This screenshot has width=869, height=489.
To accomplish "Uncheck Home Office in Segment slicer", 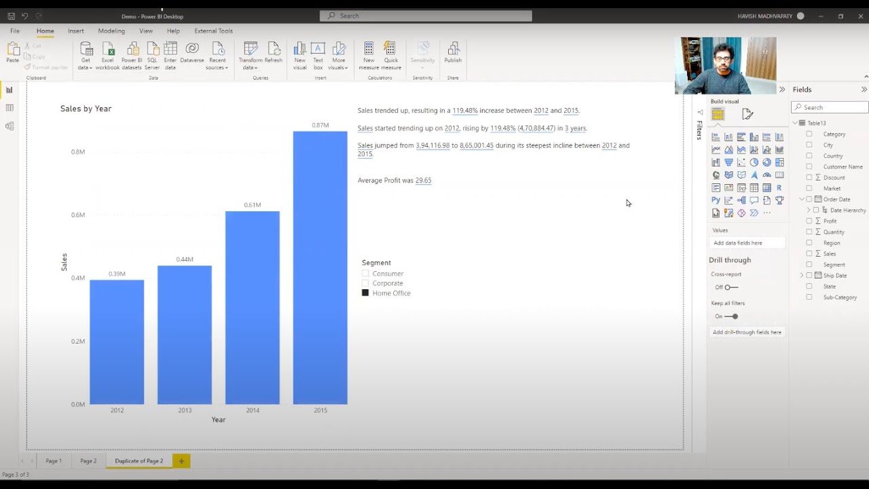I will (x=365, y=293).
